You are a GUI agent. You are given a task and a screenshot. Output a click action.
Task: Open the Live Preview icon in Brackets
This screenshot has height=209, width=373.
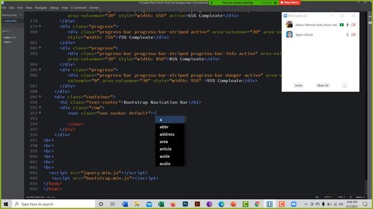click(x=370, y=17)
